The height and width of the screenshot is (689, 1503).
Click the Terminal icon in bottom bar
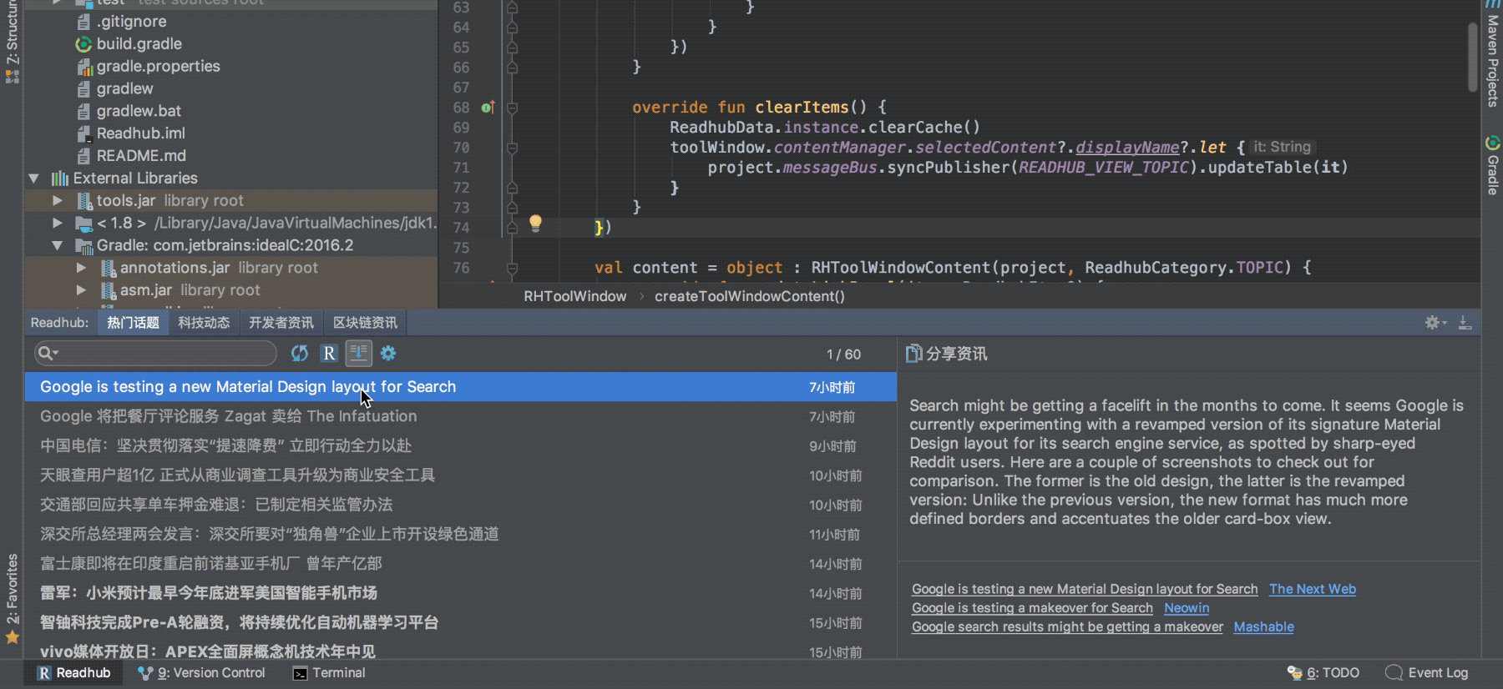300,674
